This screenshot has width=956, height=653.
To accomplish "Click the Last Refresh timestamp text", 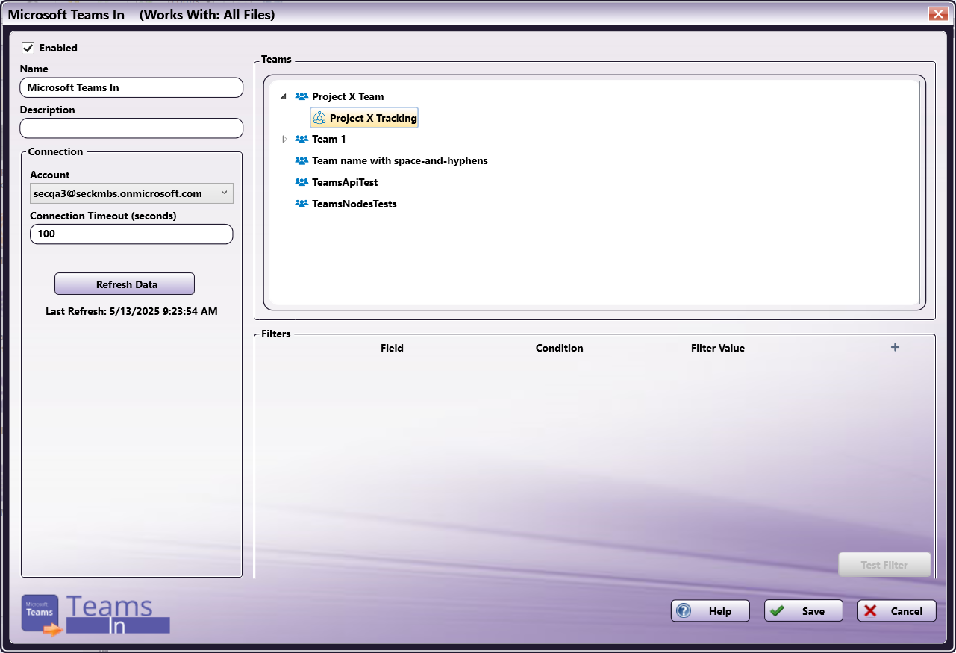I will pyautogui.click(x=131, y=311).
